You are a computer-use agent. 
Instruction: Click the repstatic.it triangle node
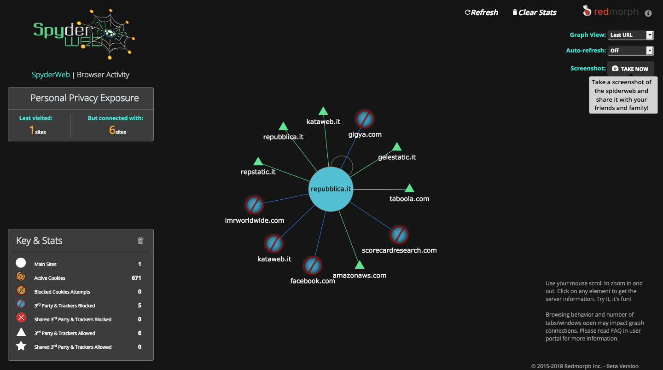click(258, 162)
